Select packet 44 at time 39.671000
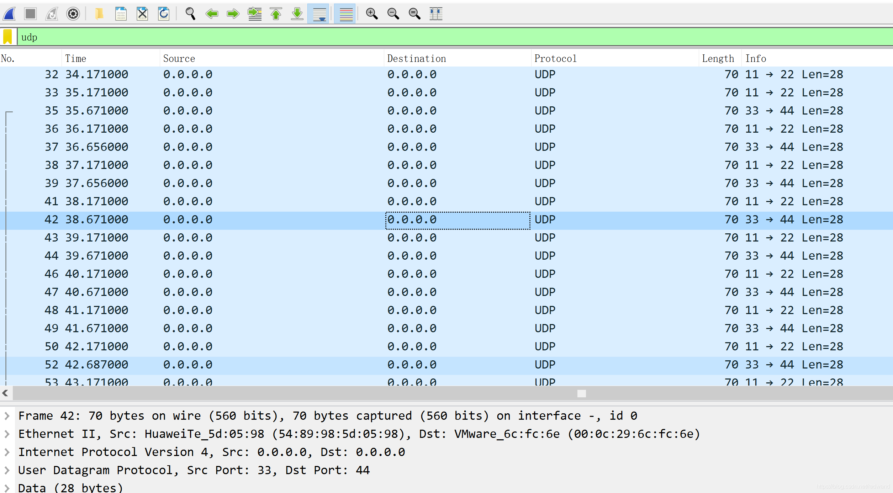 point(446,256)
